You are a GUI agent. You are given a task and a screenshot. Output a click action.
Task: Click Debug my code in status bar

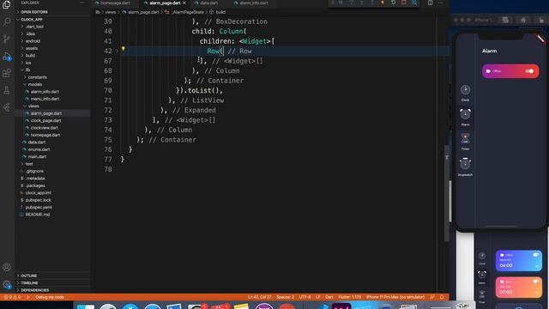(50, 297)
